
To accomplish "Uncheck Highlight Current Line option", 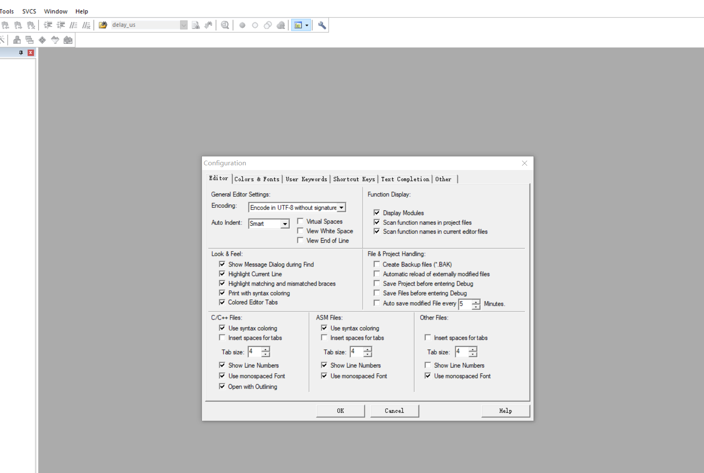I will click(x=222, y=274).
